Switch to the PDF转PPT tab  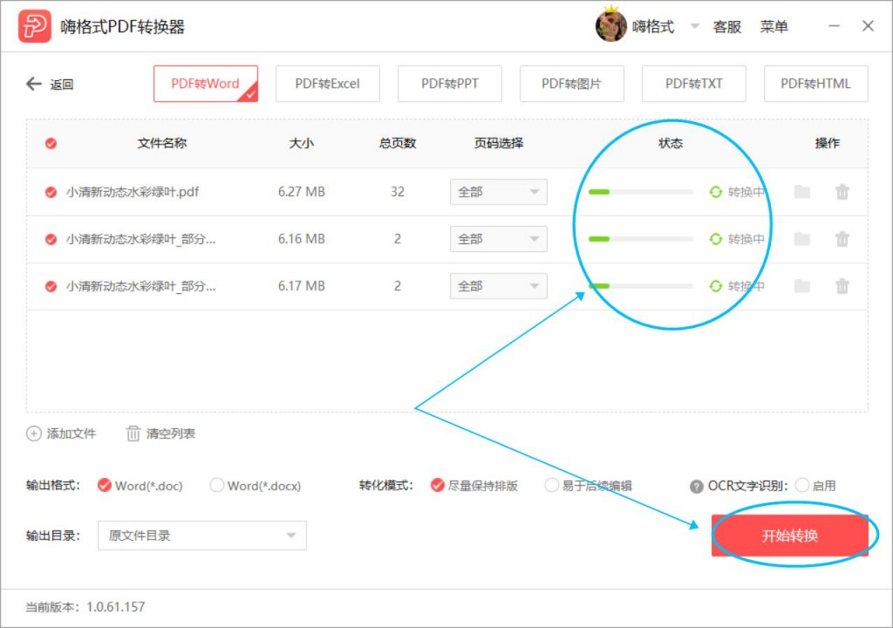450,84
